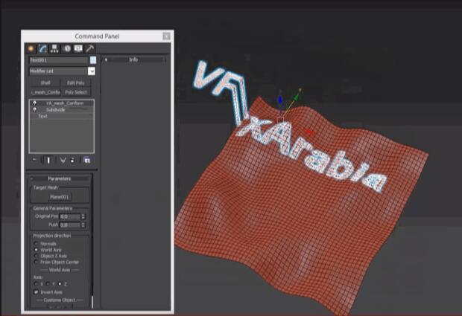Click the red X-axis gizmo arrow
The height and width of the screenshot is (316, 462).
(308, 132)
